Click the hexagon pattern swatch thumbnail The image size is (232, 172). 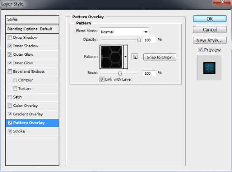click(x=111, y=57)
